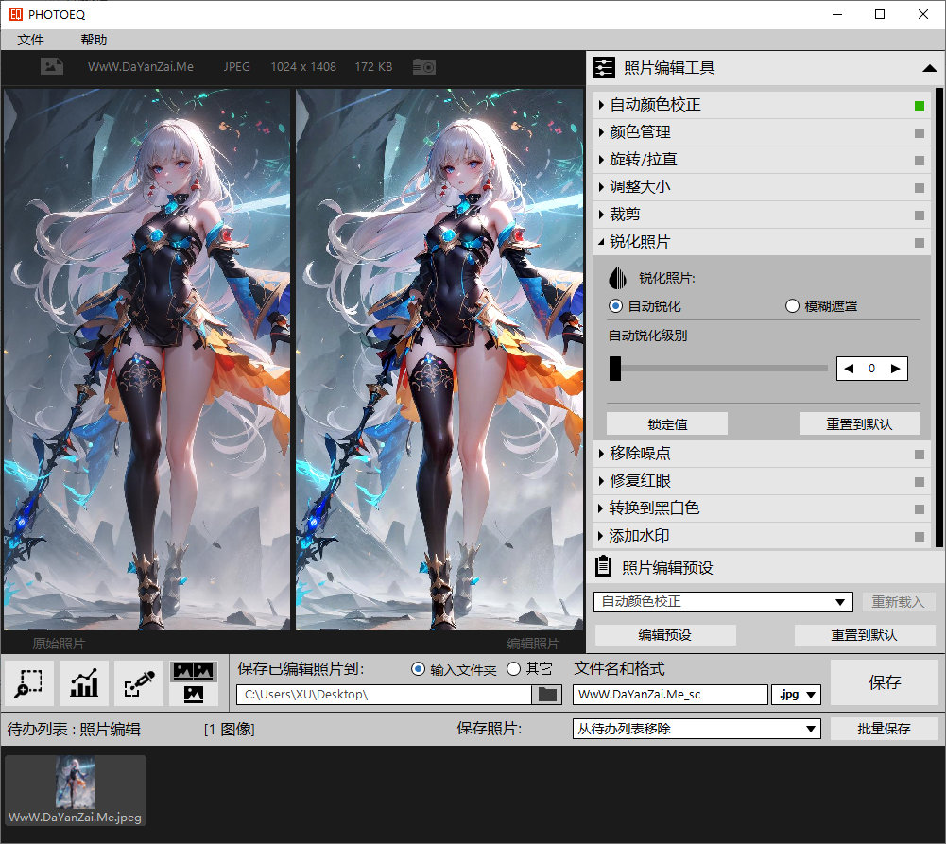Click the sharpen droplet icon
The height and width of the screenshot is (844, 946).
point(617,278)
